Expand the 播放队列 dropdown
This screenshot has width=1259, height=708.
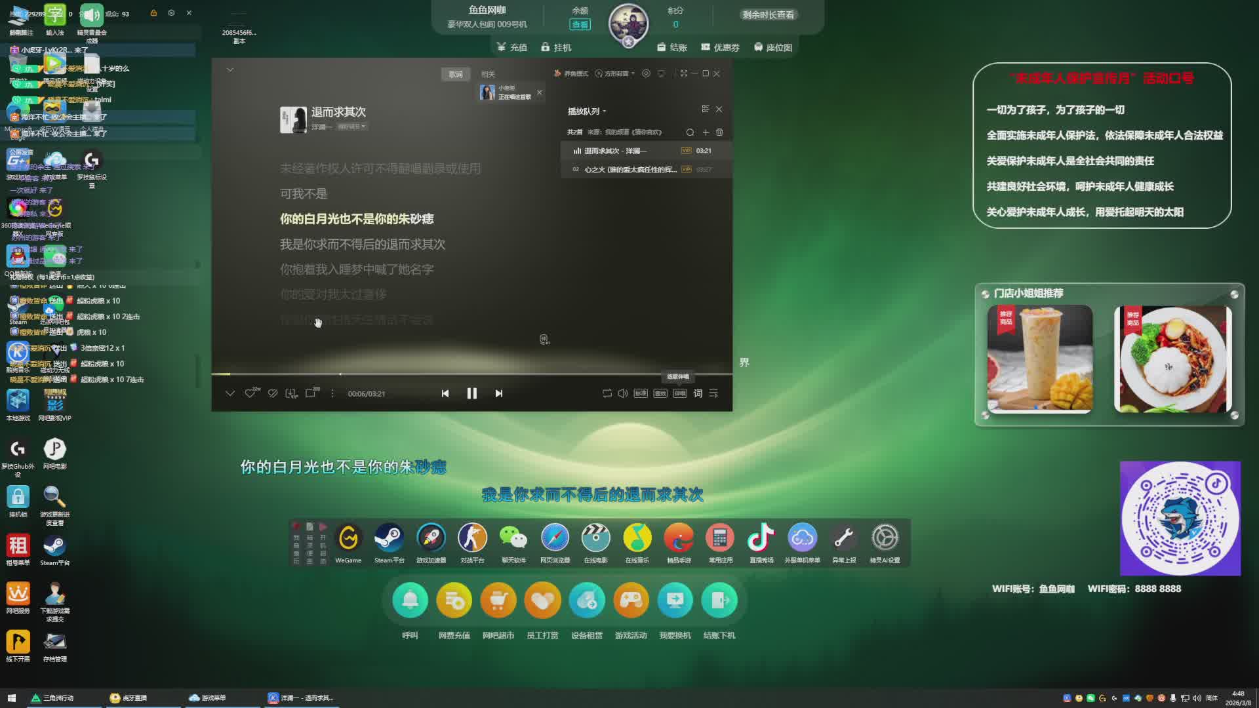pyautogui.click(x=587, y=111)
